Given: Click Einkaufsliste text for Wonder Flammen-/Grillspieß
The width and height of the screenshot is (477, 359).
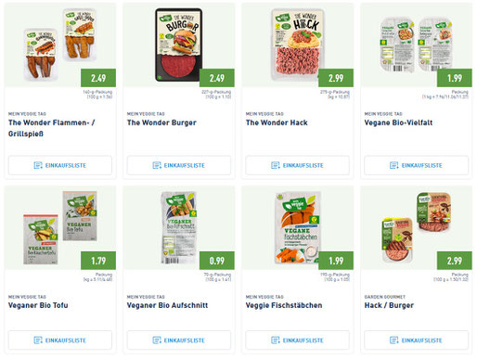Looking at the screenshot, I should pos(66,166).
